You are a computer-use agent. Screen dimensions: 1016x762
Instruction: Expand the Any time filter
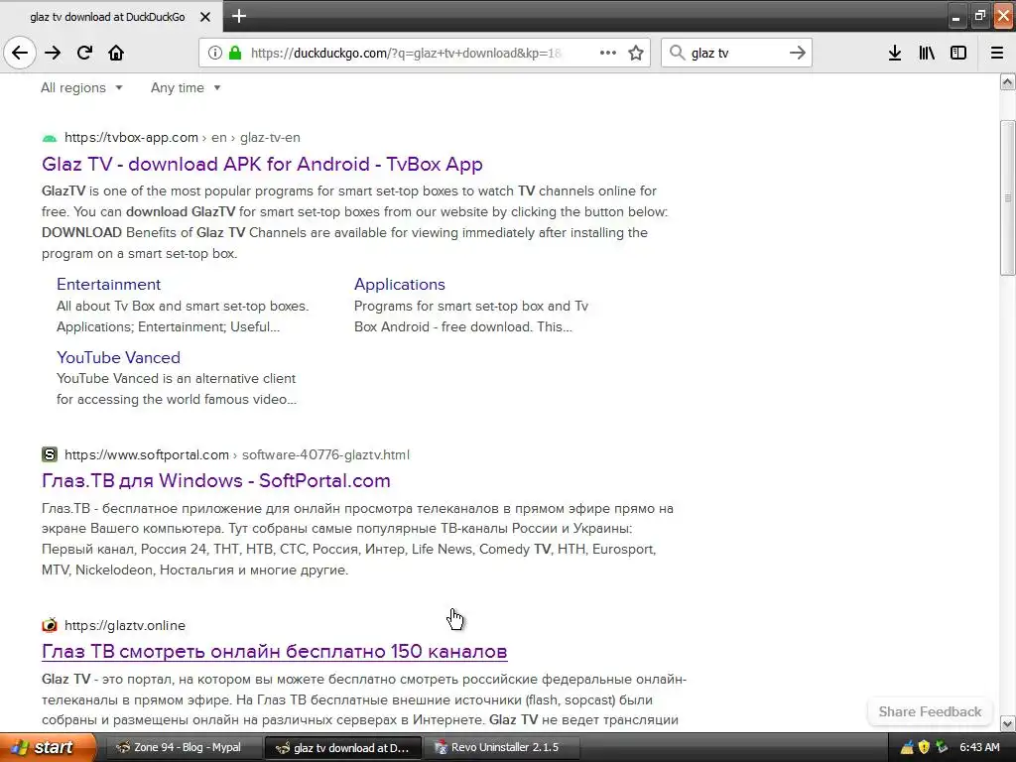[x=186, y=87]
